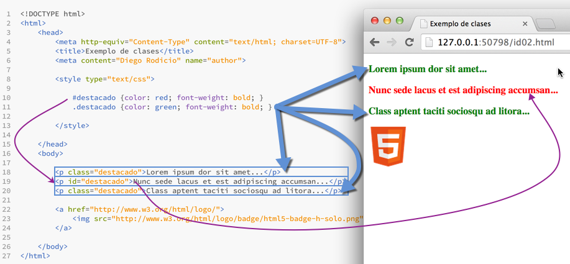570x264 pixels.
Task: Click the #destacado CSS rule in the code
Action: (x=168, y=98)
